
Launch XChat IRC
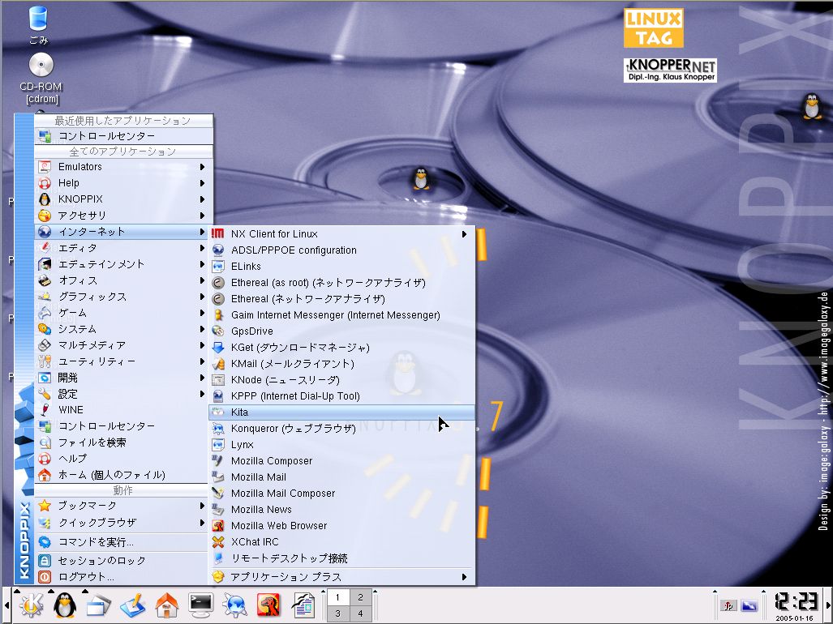[x=341, y=542]
